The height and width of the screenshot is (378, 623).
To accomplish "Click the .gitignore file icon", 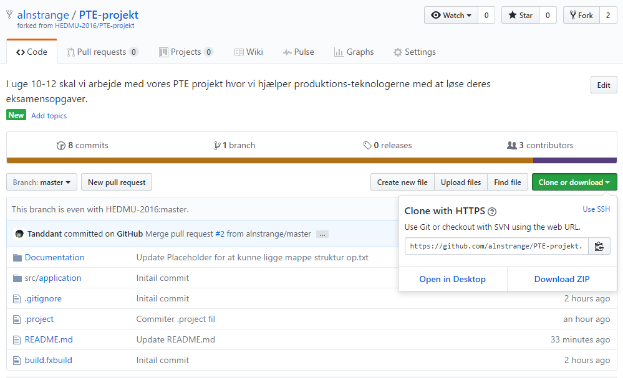I will click(x=17, y=298).
